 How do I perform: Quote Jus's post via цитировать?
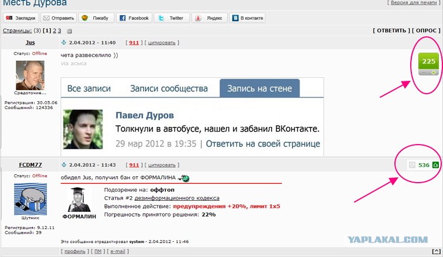tap(162, 43)
